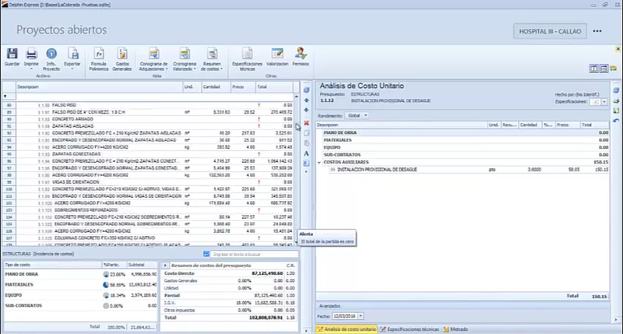Click the I.G.V. row in cost summary
Screen dimensions: 623x334
pos(230,303)
